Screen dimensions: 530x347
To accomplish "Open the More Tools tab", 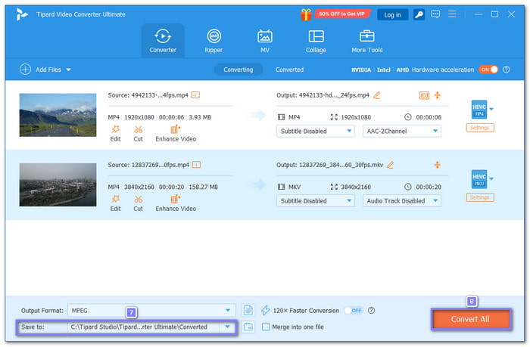I will [367, 41].
